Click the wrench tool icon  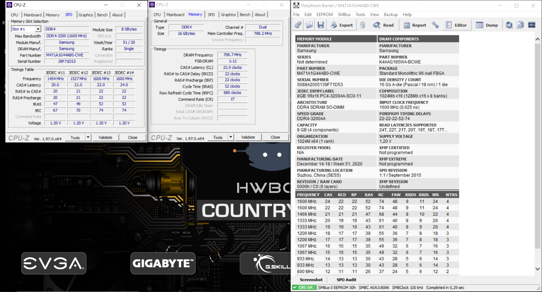(435, 25)
